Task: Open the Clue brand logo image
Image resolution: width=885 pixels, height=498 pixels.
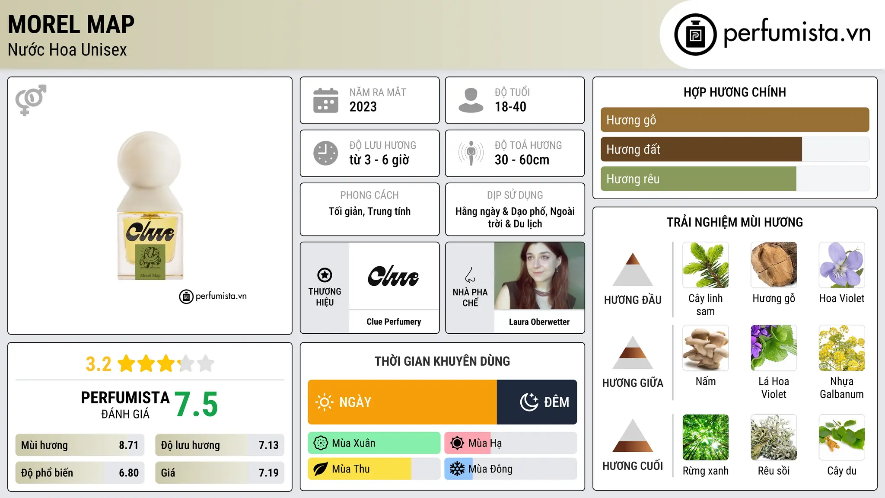Action: click(x=394, y=276)
